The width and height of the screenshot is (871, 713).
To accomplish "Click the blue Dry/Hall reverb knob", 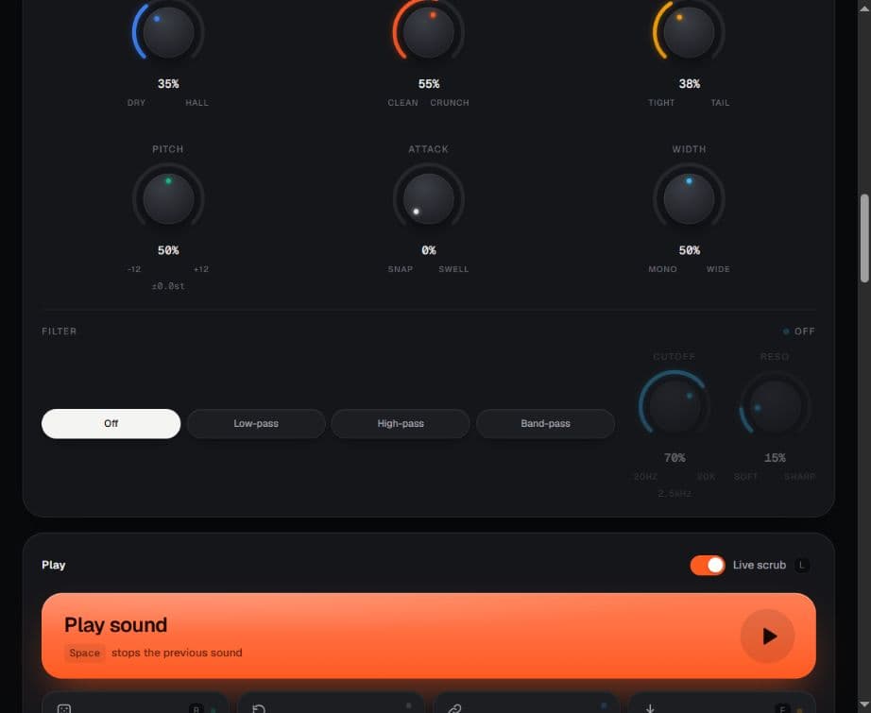I will pos(168,32).
